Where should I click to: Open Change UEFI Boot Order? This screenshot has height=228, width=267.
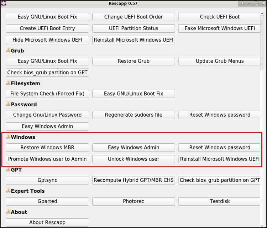click(x=133, y=17)
